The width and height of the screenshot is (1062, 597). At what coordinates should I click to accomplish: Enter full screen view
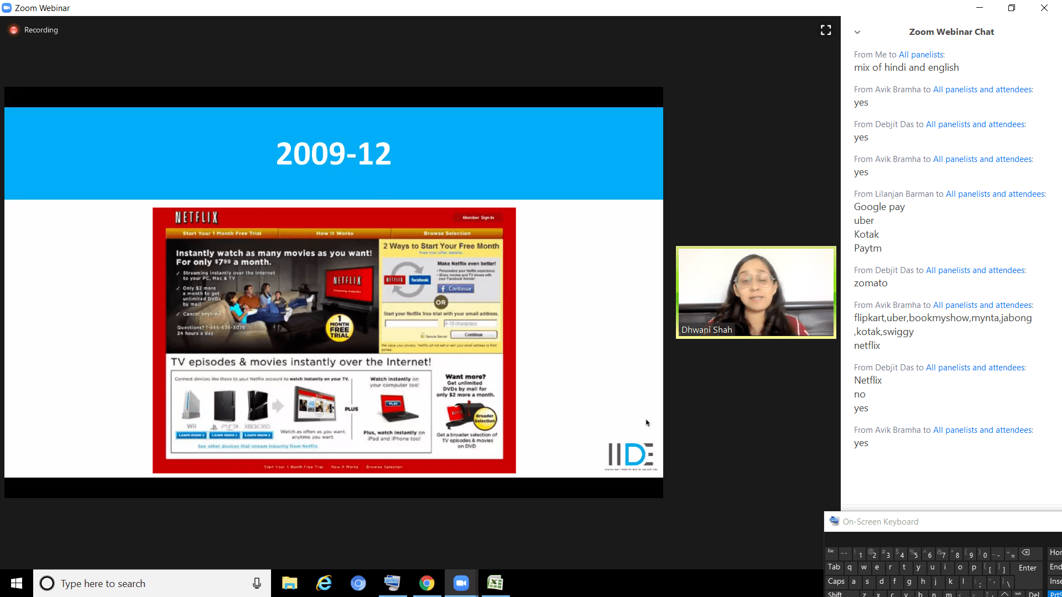826,30
